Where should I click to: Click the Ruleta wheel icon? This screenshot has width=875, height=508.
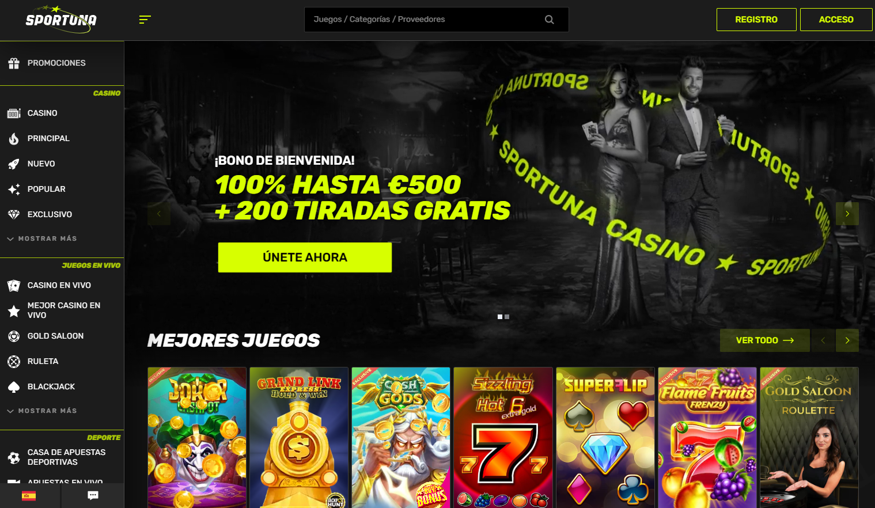pyautogui.click(x=14, y=362)
